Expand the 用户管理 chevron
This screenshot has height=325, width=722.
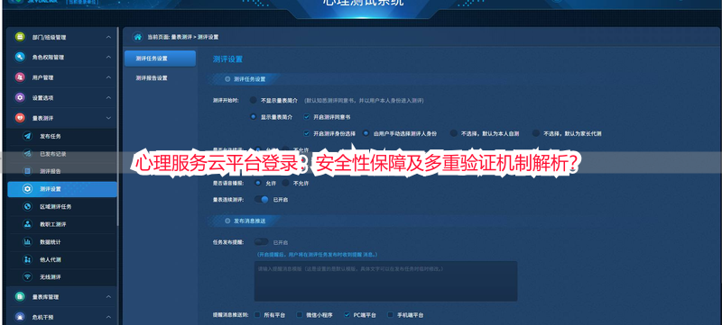tap(108, 77)
